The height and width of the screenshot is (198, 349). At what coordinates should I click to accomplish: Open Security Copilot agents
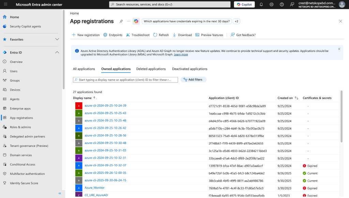point(25,27)
